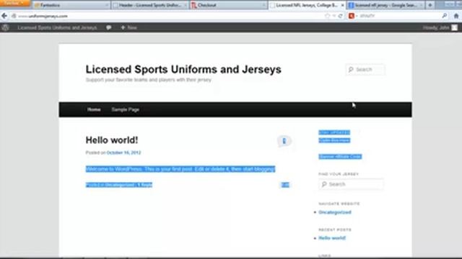
Task: Click the 'October 16, 2012' post date link
Action: click(x=123, y=153)
